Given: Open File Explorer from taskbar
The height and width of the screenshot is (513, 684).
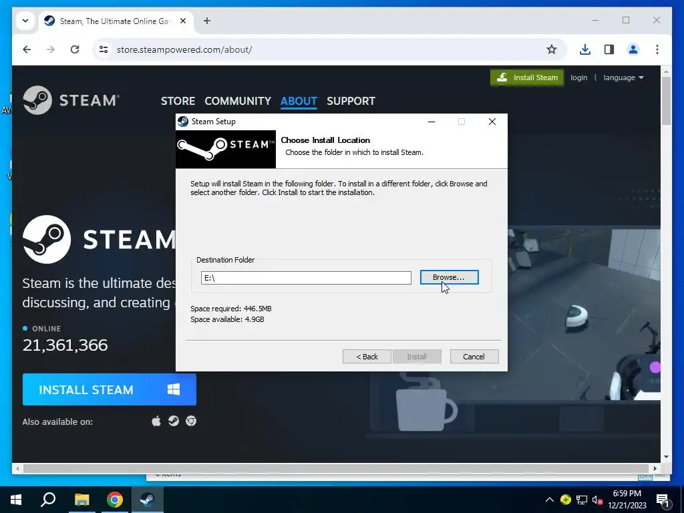Looking at the screenshot, I should point(81,500).
